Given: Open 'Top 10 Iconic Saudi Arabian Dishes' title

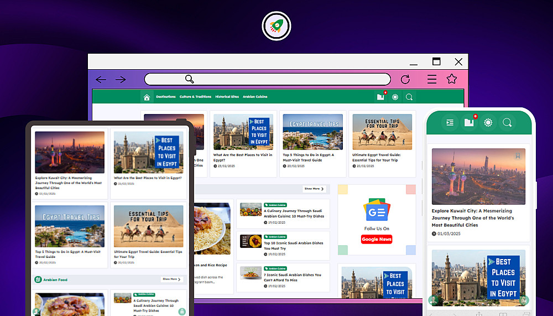Looking at the screenshot, I should coord(294,245).
